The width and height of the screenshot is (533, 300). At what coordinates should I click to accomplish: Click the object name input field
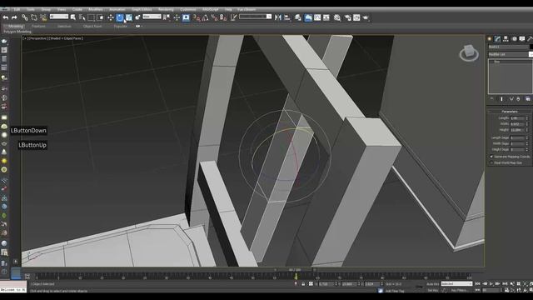[508, 47]
